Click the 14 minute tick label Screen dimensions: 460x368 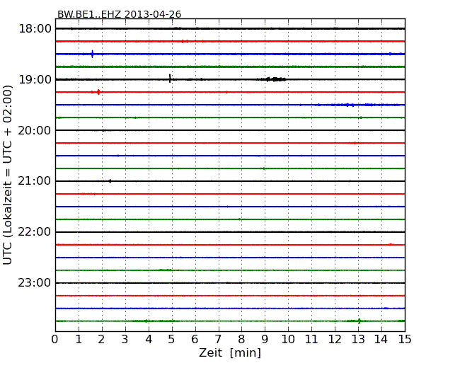(x=381, y=340)
